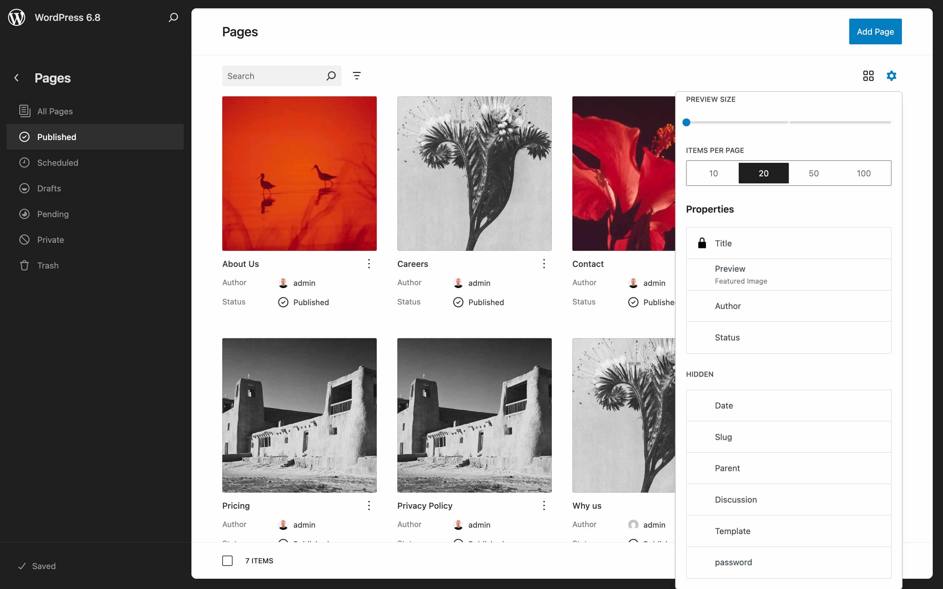Open the actions menu on Pricing

click(368, 505)
